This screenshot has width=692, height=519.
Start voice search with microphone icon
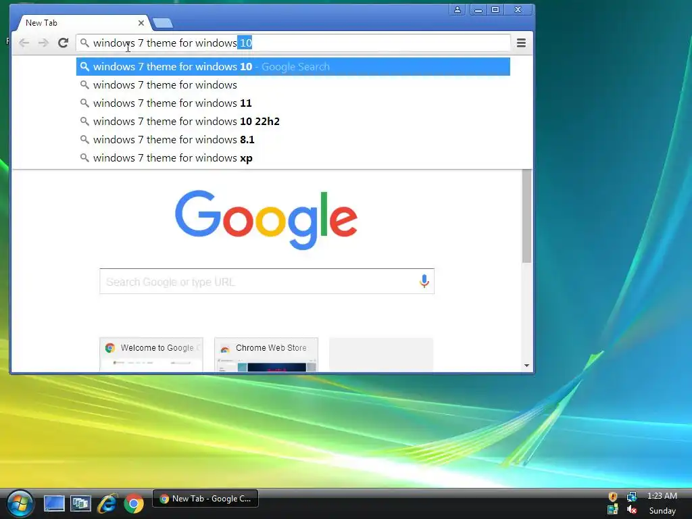click(424, 281)
